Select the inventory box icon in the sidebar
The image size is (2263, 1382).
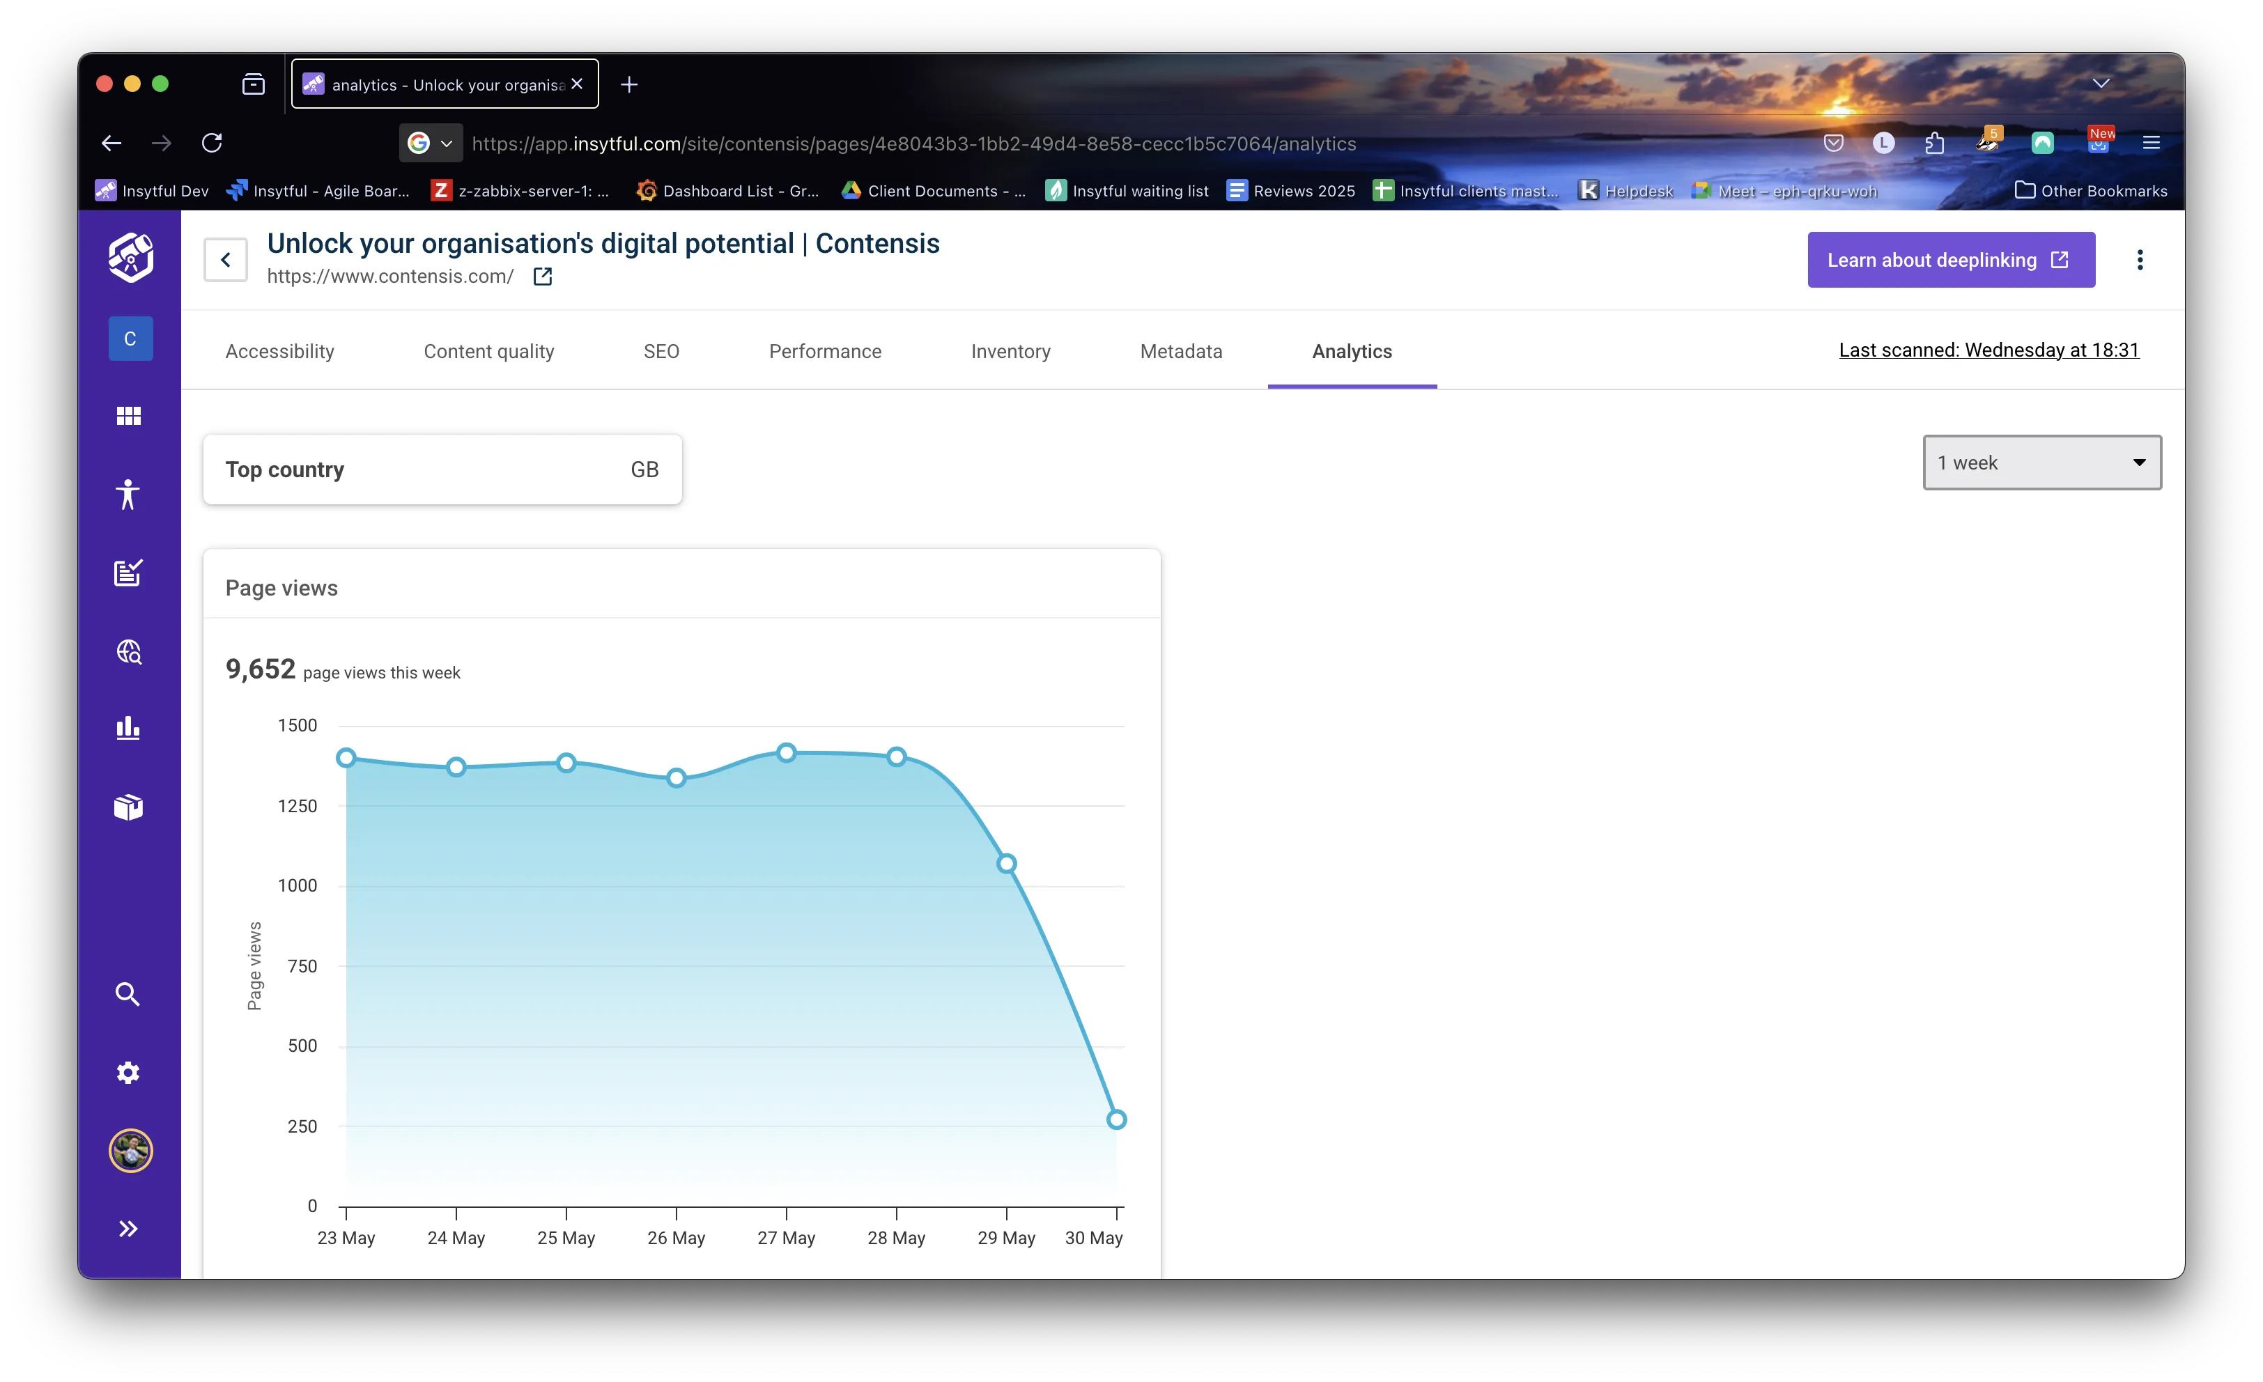point(128,806)
